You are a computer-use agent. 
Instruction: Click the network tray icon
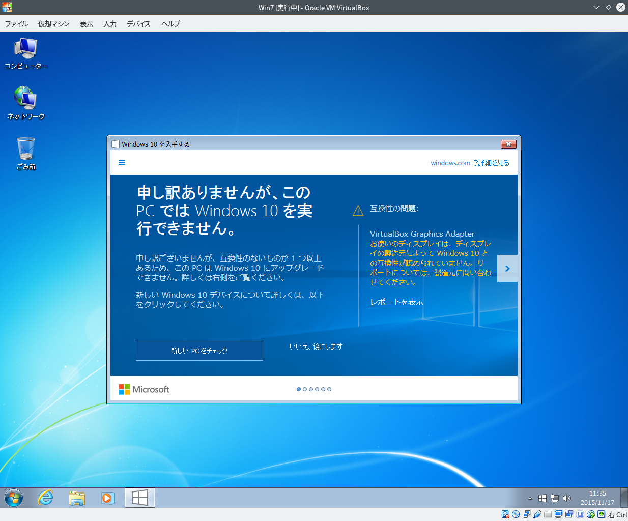[555, 498]
